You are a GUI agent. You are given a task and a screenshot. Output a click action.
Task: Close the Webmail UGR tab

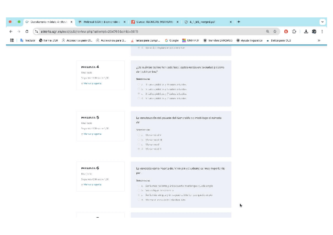(x=124, y=22)
